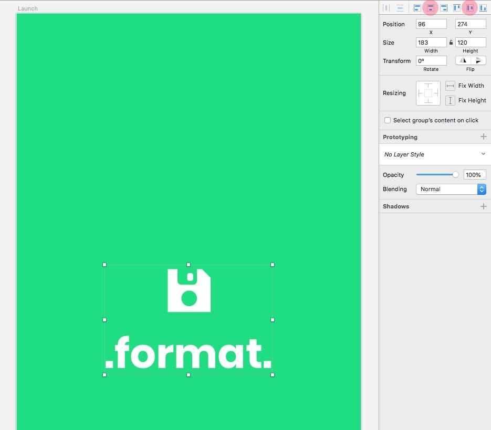Toggle Fix Height resizing option

[450, 100]
